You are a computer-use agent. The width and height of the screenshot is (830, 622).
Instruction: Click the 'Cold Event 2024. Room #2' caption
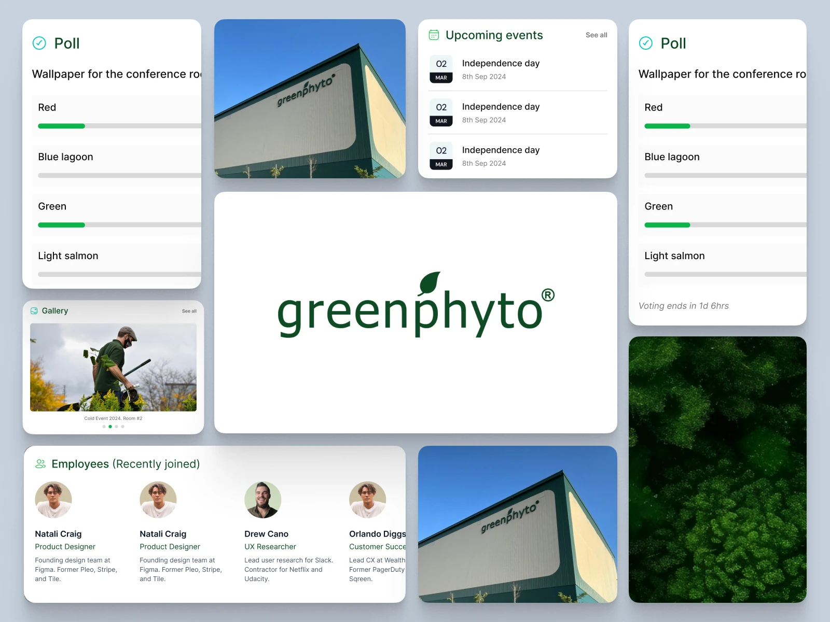[113, 418]
